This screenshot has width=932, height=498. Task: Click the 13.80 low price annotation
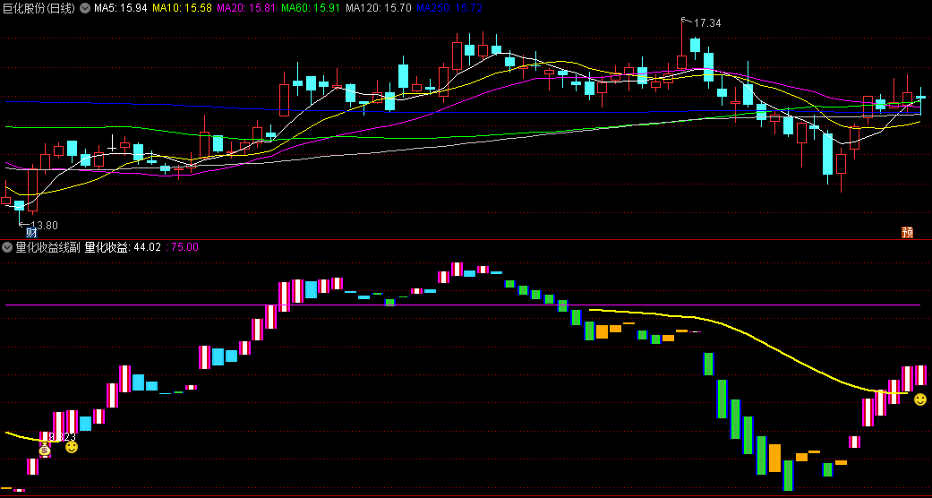coord(44,226)
